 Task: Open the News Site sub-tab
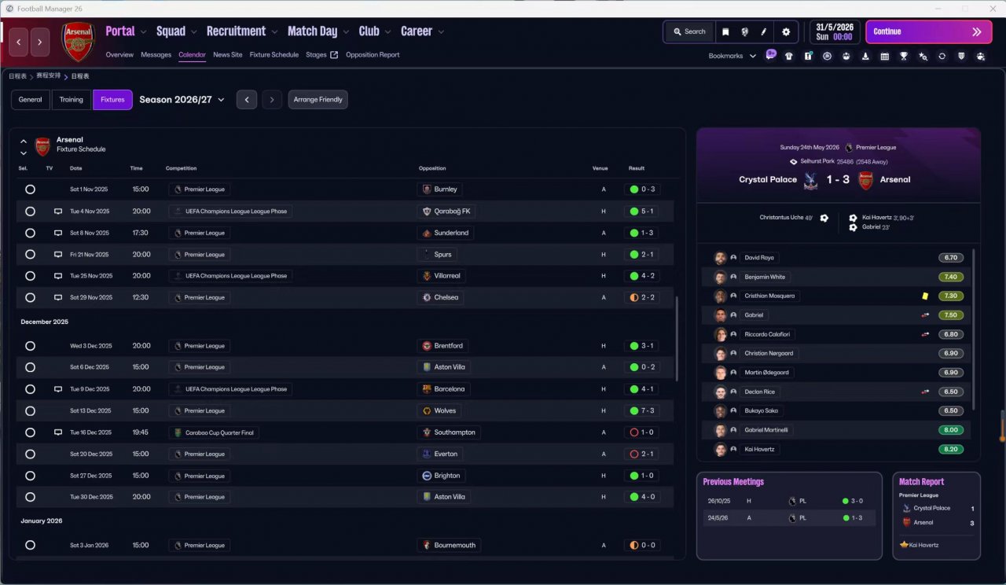point(228,55)
